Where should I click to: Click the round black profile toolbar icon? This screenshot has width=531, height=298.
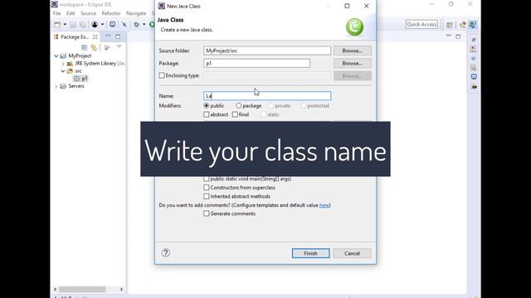pyautogui.click(x=95, y=25)
